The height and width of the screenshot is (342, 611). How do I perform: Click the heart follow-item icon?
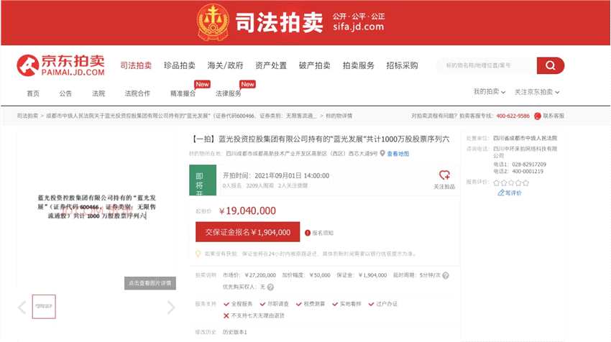pyautogui.click(x=444, y=175)
